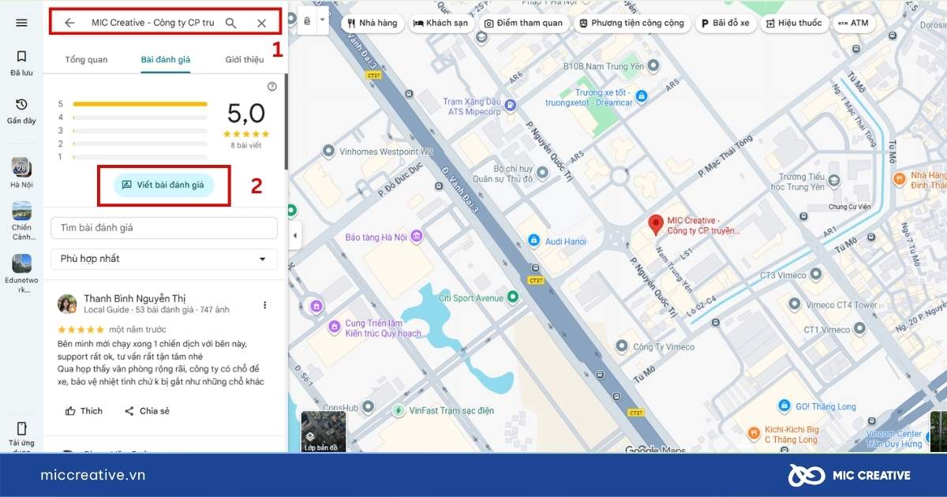Open review three-dot options menu
Screen dimensions: 947x497
coord(265,305)
